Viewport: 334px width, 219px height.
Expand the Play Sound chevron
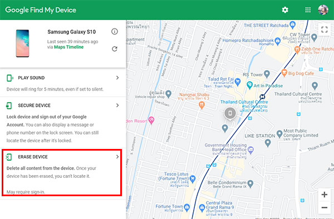[117, 78]
